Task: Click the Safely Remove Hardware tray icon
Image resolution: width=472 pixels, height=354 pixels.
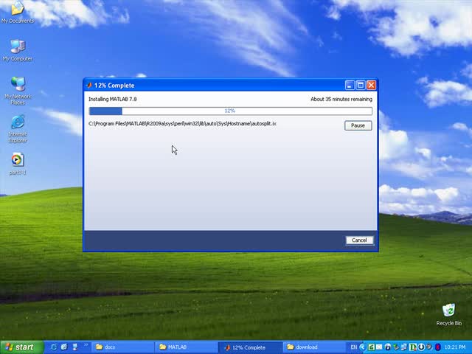Action: click(396, 347)
